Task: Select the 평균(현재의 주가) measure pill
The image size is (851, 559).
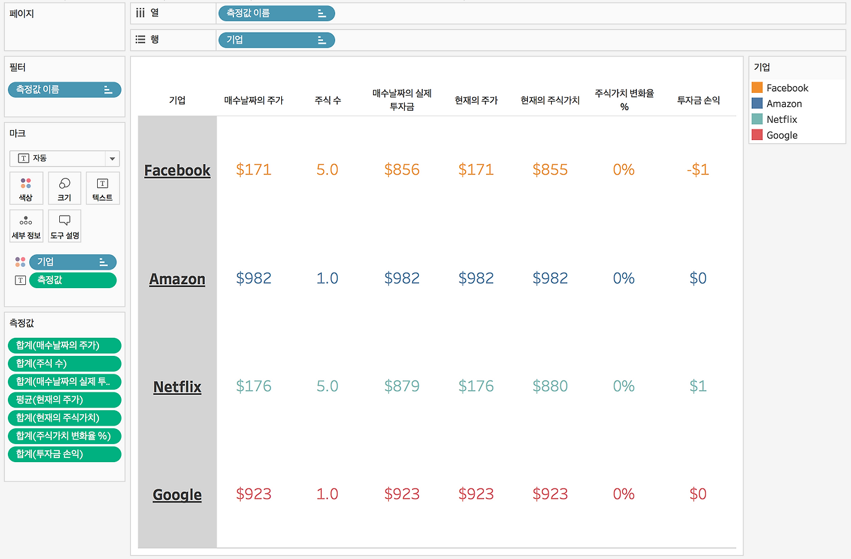Action: 64,400
